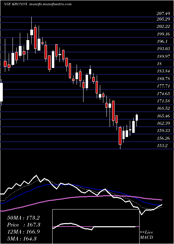Select the 183.84 price label

click(x=163, y=71)
